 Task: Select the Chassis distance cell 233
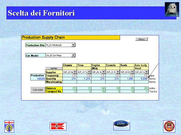(x=70, y=88)
